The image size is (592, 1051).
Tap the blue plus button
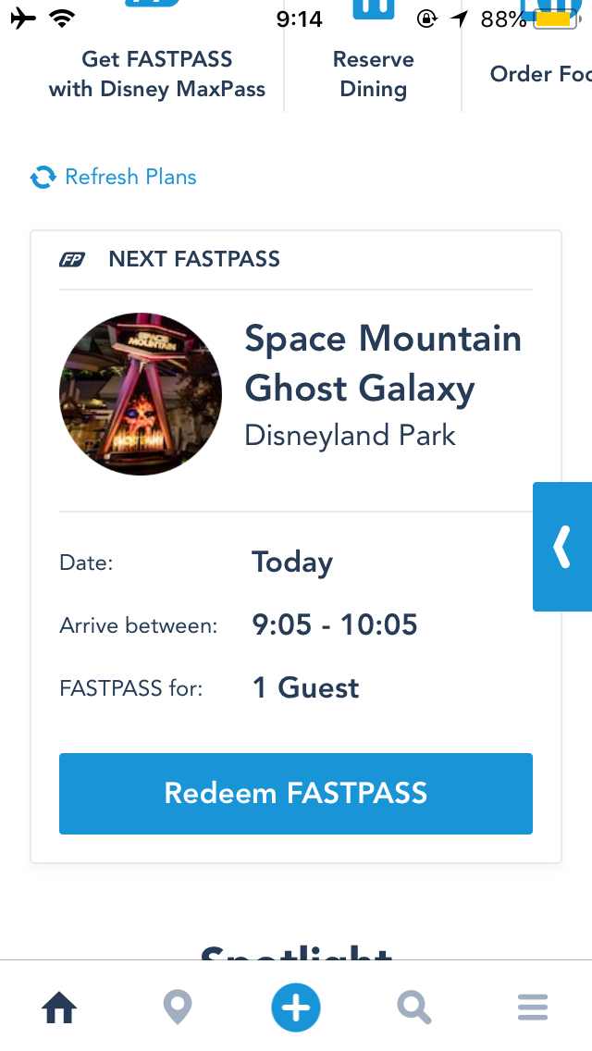[296, 1008]
